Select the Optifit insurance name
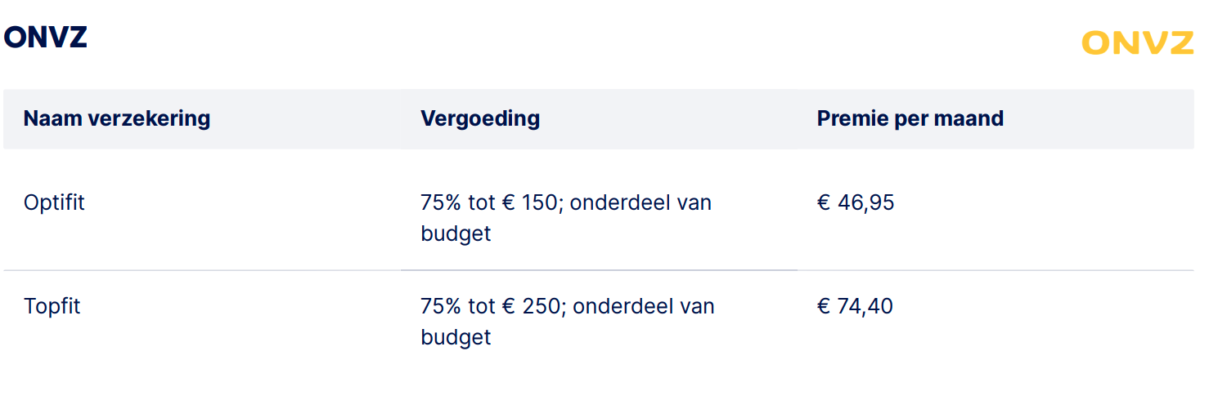Screen dimensions: 1227x400 tap(54, 202)
